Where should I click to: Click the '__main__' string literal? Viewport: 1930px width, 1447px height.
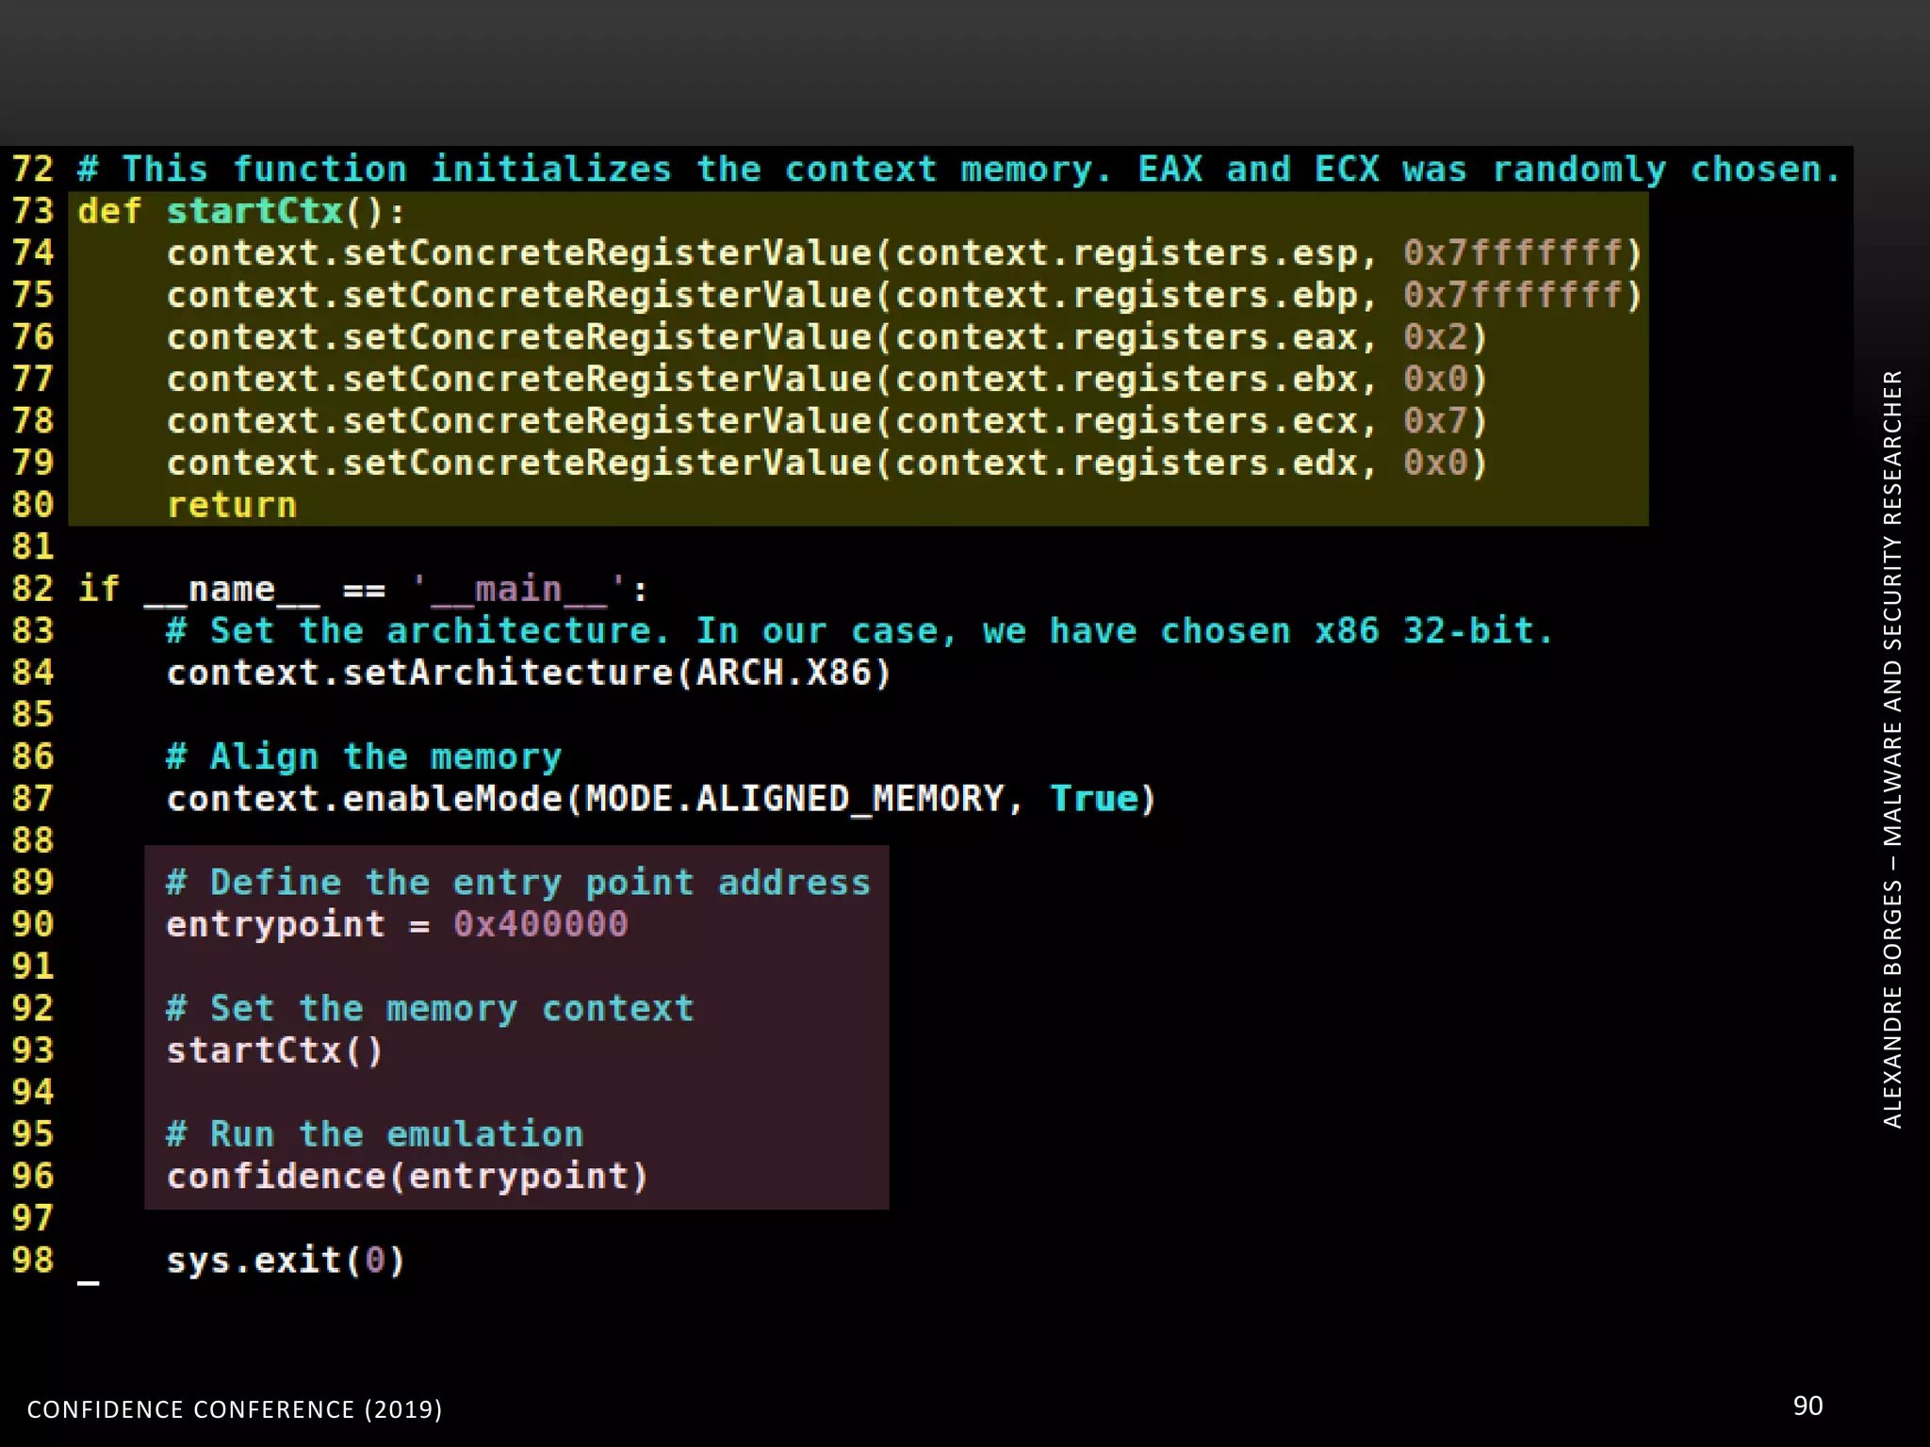517,590
